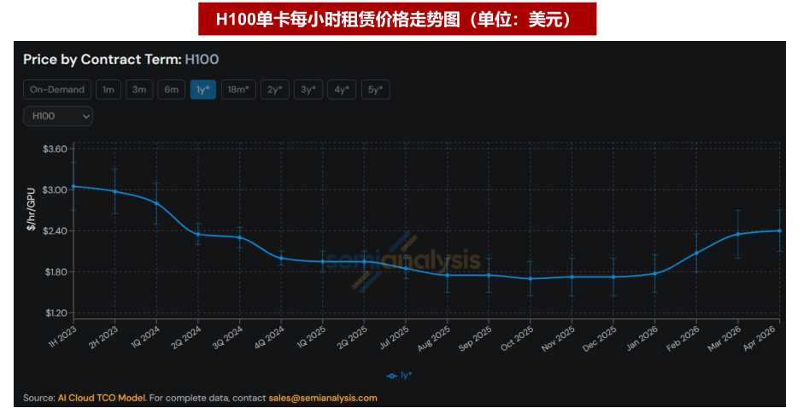This screenshot has height=408, width=803.
Task: Click the $3.60 y-axis label
Action: (x=55, y=149)
